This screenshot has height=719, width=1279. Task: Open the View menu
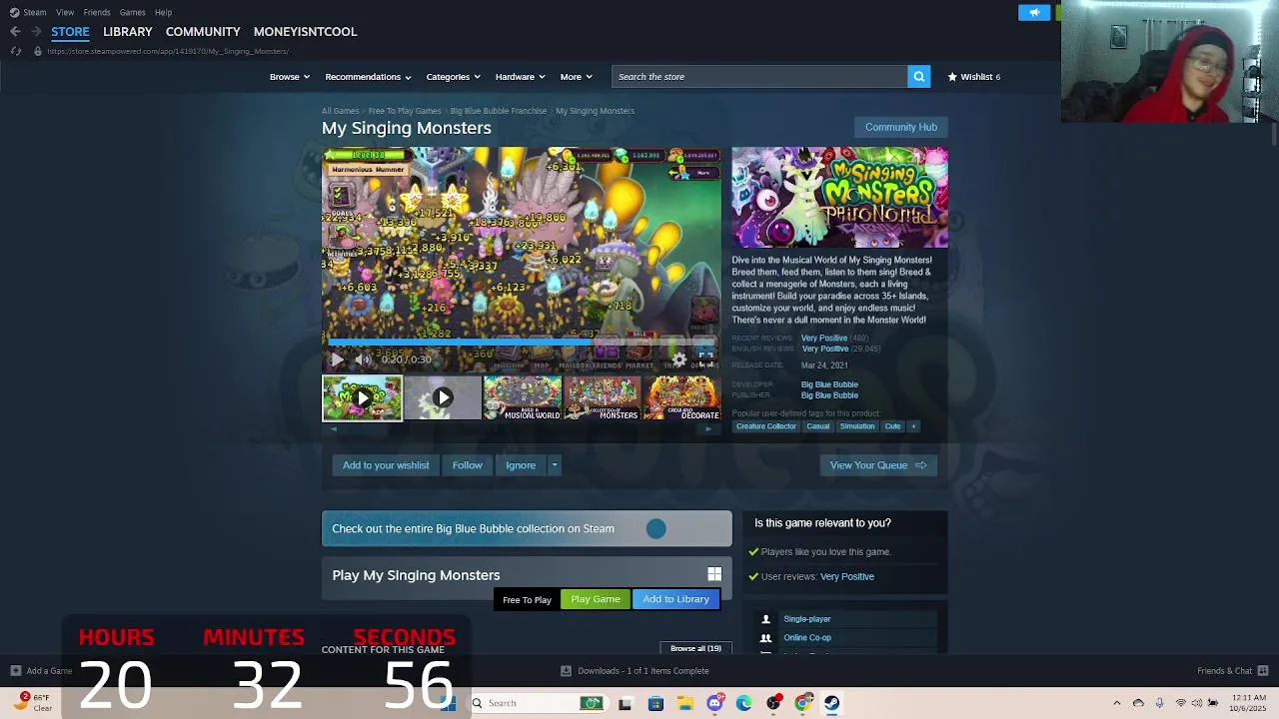tap(65, 12)
